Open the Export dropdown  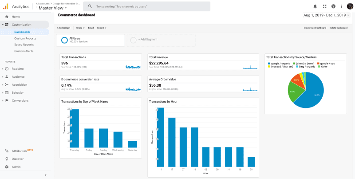pos(102,28)
